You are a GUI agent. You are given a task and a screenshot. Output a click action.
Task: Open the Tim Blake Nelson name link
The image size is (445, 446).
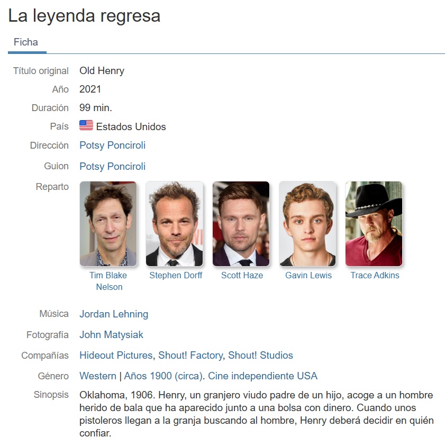point(108,281)
